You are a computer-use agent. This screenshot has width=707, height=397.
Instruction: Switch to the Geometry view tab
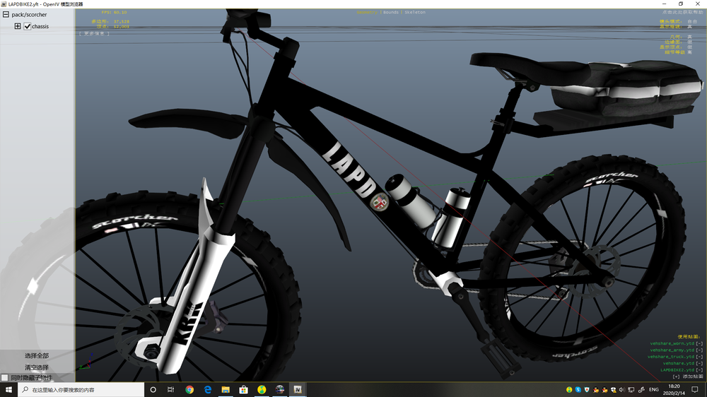pos(367,12)
